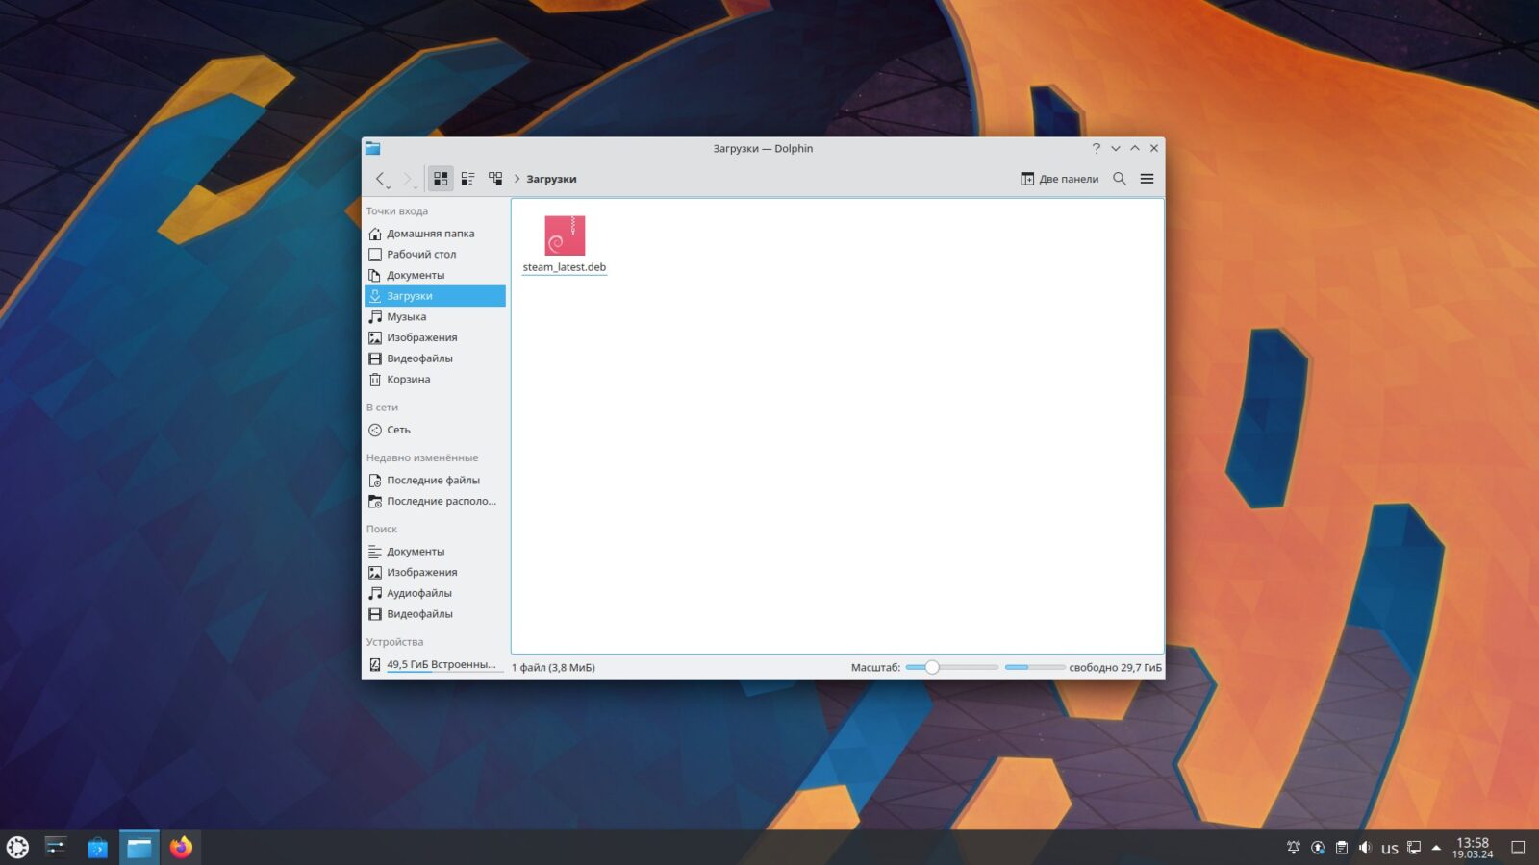Click the back navigation arrow
This screenshot has height=865, width=1539.
[381, 179]
